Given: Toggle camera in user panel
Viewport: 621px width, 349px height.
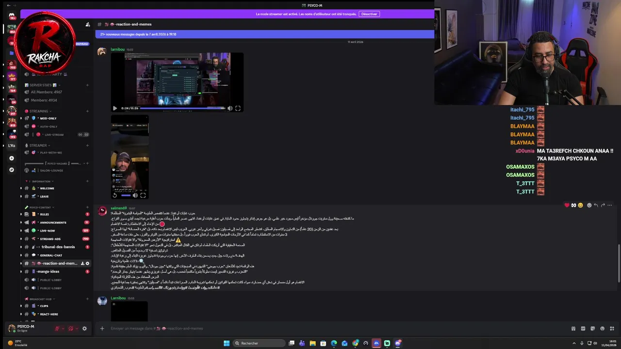Looking at the screenshot, I should pos(71,328).
